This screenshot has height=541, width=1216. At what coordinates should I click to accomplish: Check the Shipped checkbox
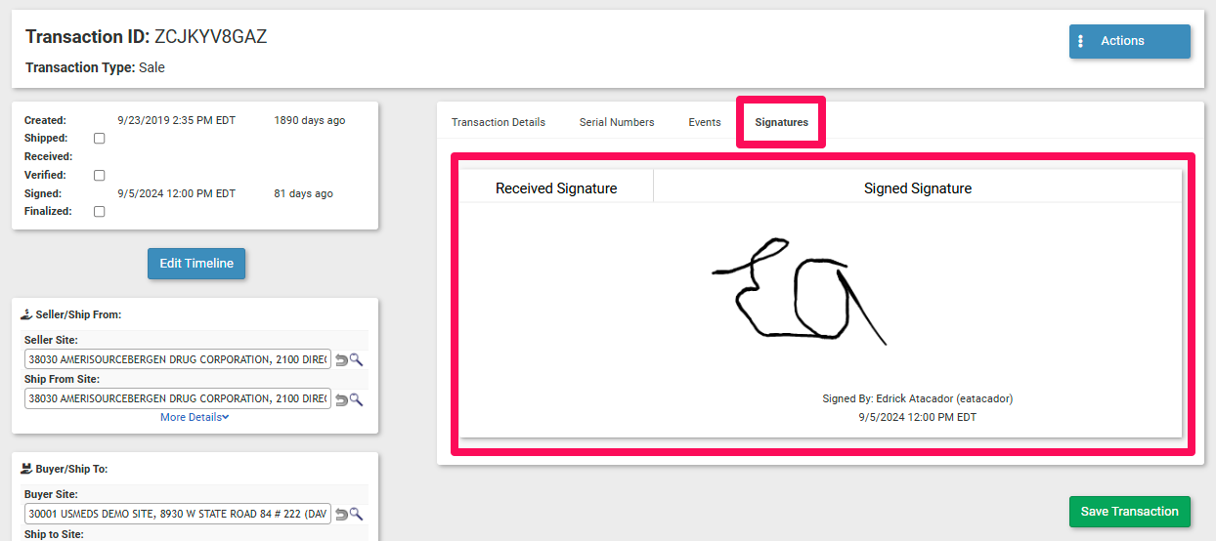tap(99, 139)
